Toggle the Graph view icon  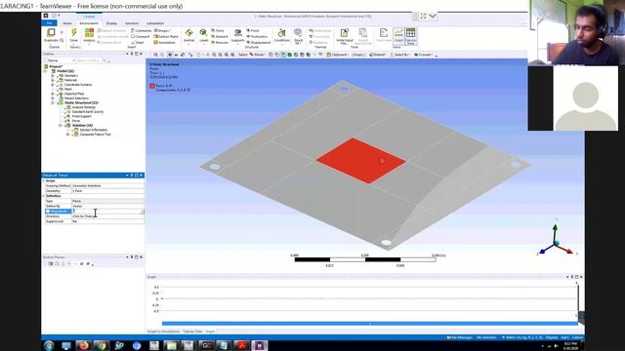[x=398, y=36]
